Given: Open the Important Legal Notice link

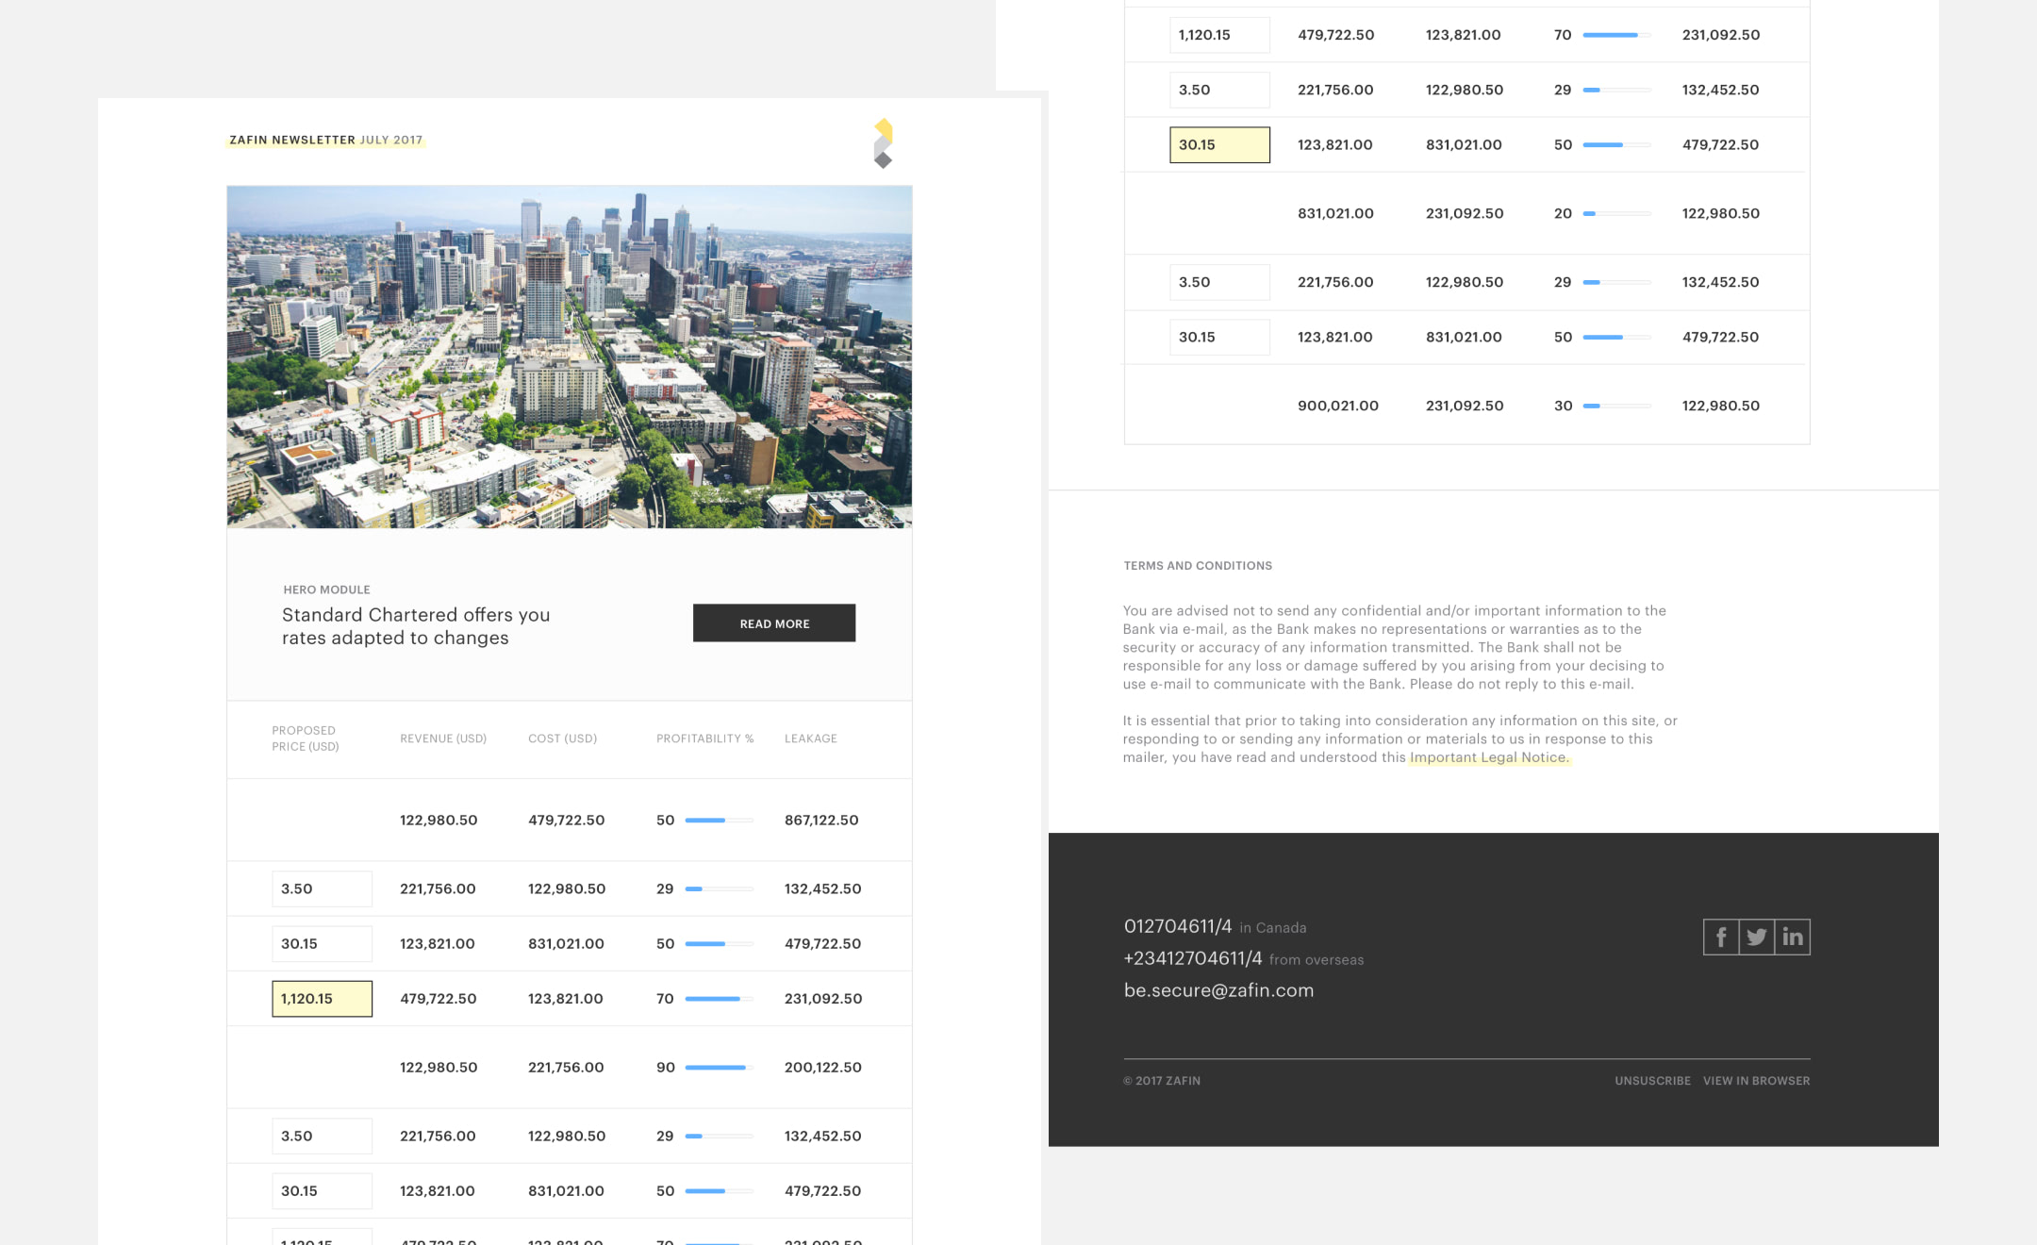Looking at the screenshot, I should (x=1489, y=757).
